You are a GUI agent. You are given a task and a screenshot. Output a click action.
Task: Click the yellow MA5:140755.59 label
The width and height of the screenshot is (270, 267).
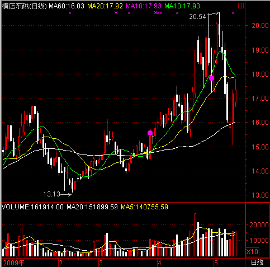pos(145,207)
